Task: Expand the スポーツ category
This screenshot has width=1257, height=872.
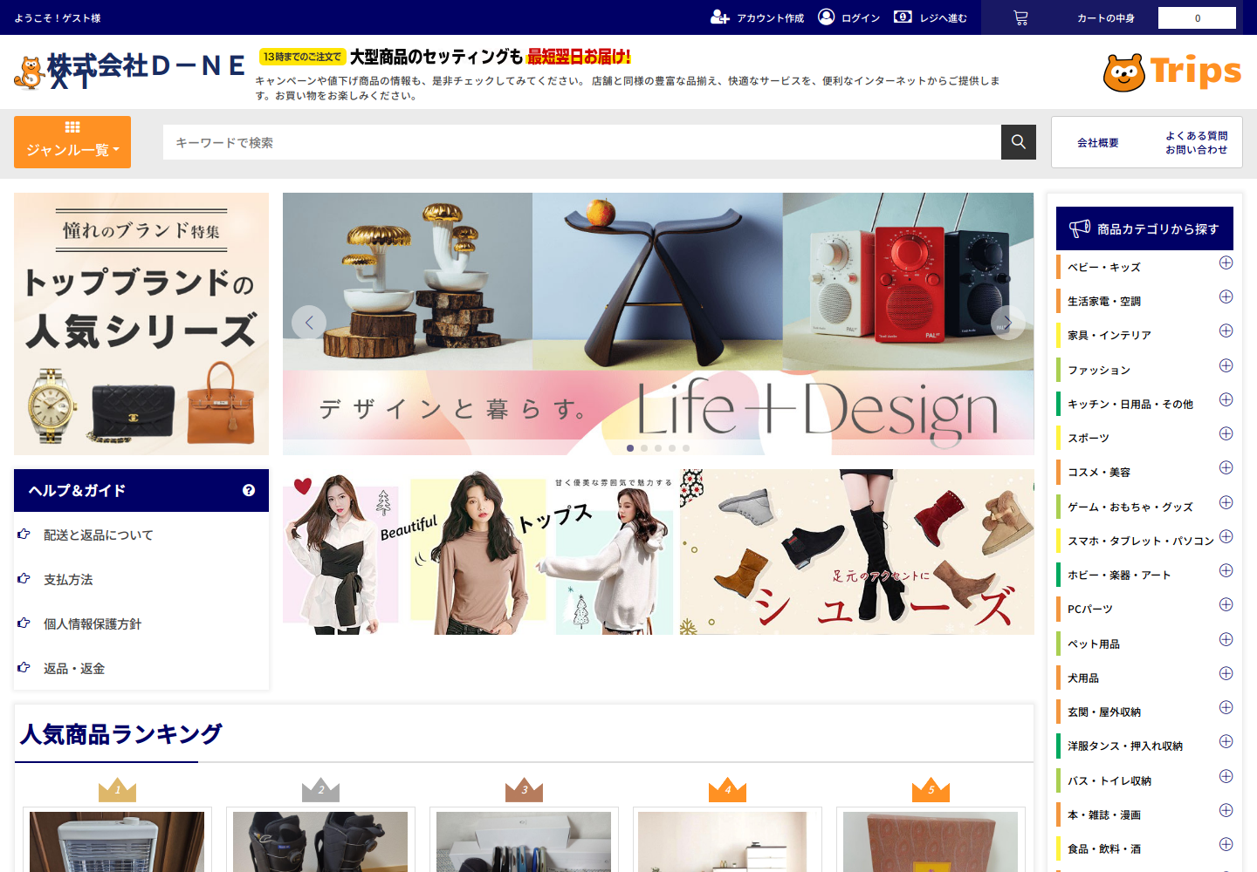Action: 1226,433
